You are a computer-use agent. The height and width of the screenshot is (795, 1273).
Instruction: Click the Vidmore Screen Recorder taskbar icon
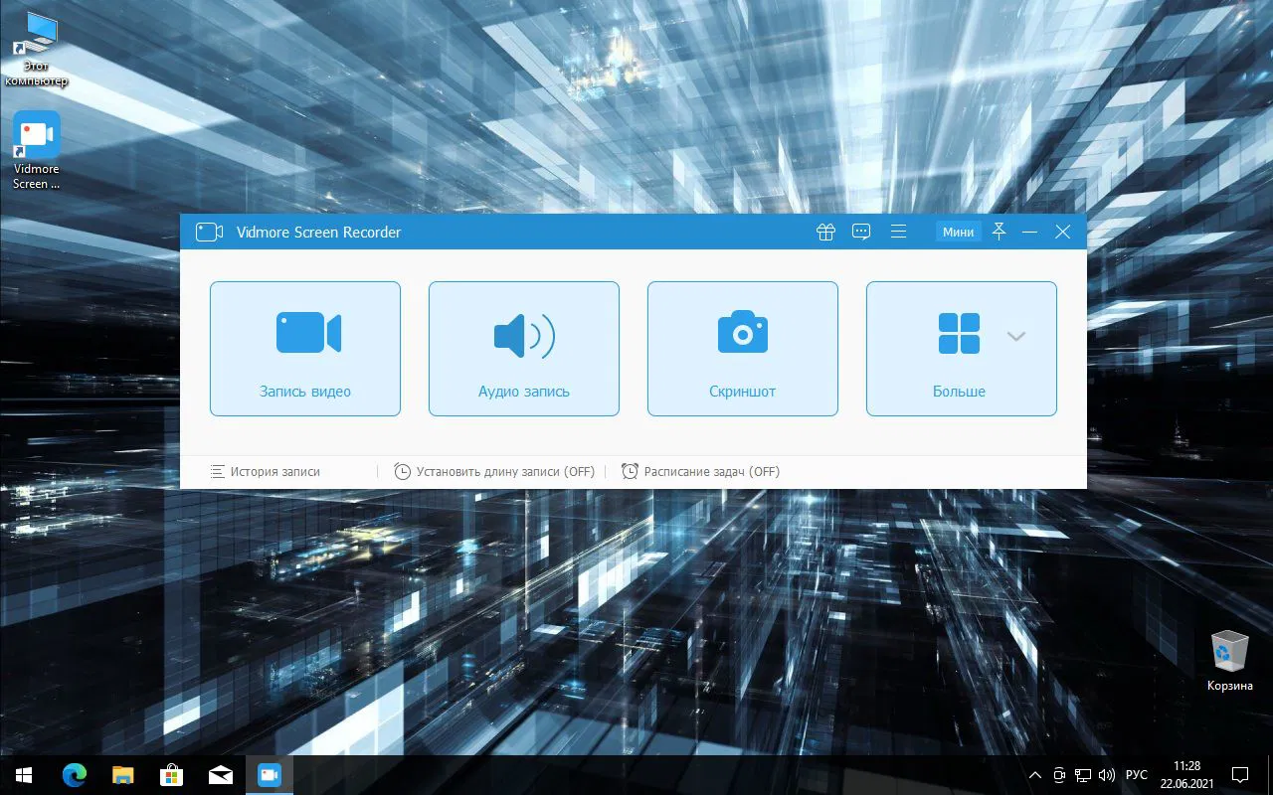(x=269, y=775)
